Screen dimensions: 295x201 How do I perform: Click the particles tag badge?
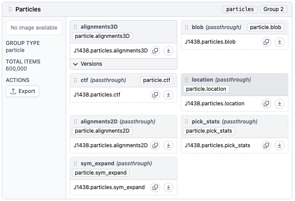(240, 9)
